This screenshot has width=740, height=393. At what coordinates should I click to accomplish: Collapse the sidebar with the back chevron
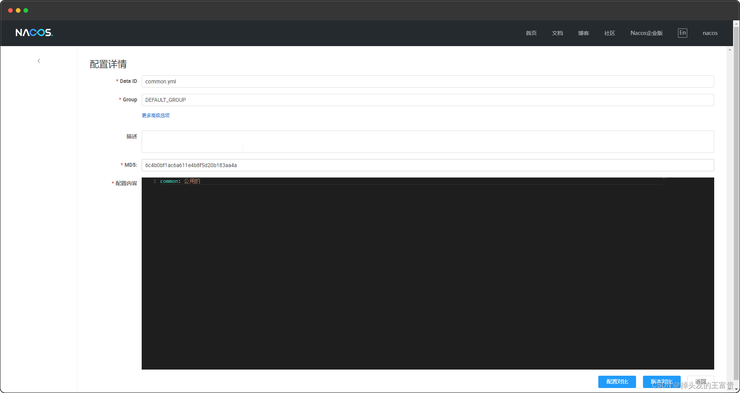(x=39, y=61)
